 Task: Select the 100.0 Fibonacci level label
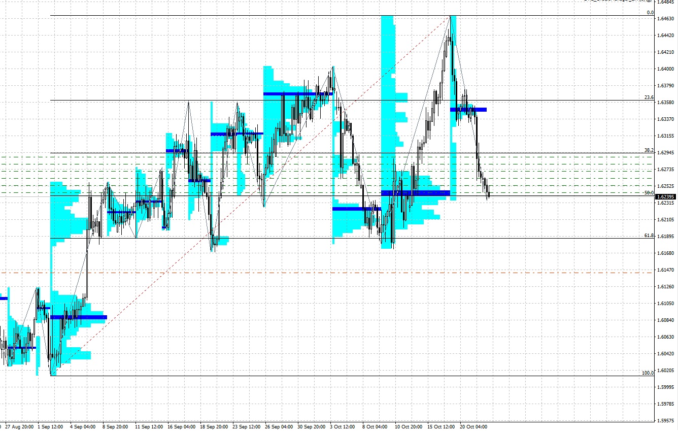point(648,373)
